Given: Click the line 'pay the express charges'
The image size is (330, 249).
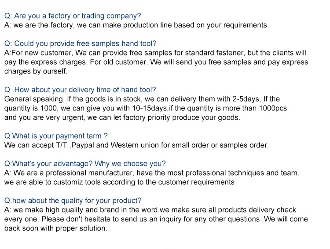Looking at the screenshot, I should (156, 62).
